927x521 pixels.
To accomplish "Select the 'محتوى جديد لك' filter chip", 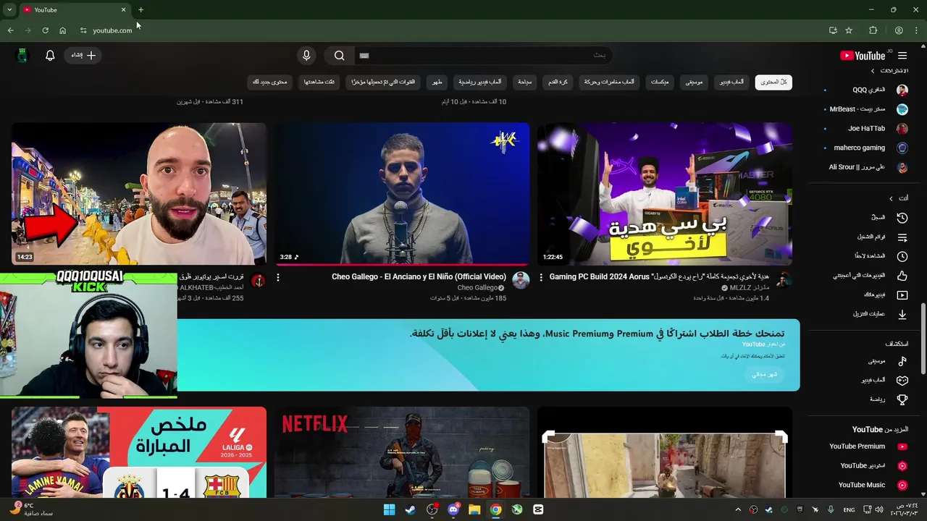I will pos(270,82).
